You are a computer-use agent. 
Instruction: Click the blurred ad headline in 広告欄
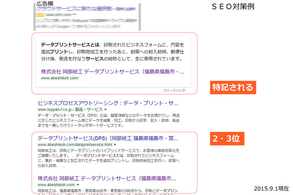tap(86, 9)
